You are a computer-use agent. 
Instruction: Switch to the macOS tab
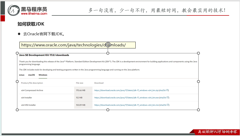pos(32,75)
